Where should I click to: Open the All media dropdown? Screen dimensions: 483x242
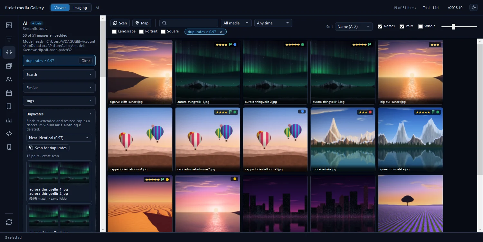pyautogui.click(x=236, y=23)
